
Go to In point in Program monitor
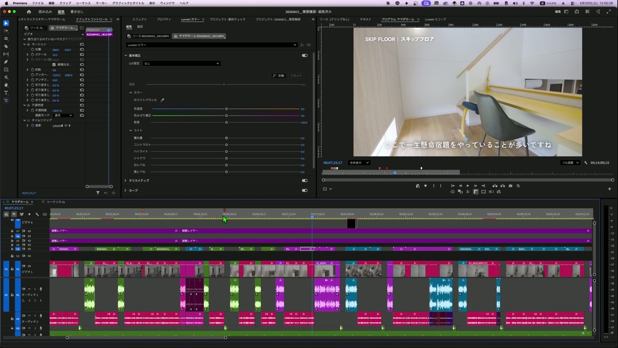click(452, 186)
